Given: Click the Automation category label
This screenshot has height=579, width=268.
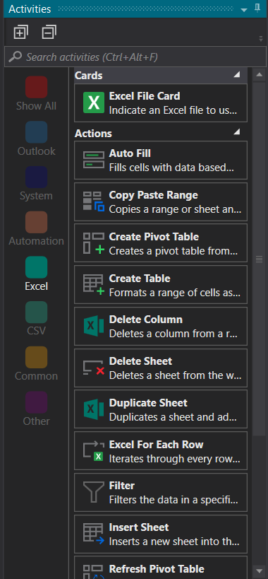Looking at the screenshot, I should click(37, 241).
